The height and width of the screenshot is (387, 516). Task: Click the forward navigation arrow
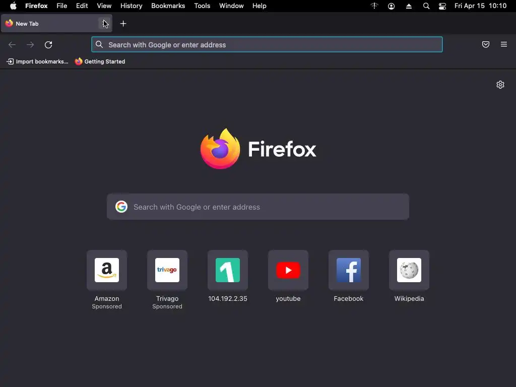30,44
